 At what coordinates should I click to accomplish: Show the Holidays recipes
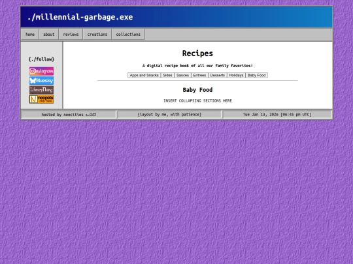(236, 75)
